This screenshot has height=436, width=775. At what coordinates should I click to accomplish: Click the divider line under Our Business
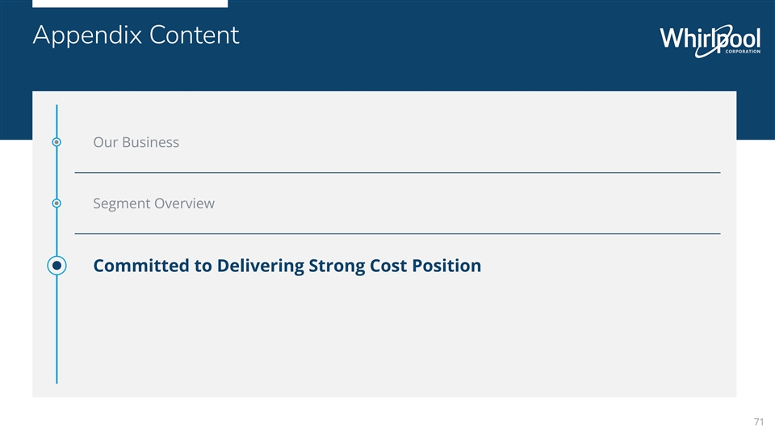point(397,173)
